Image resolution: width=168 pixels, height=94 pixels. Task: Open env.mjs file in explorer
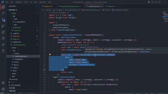click(15, 79)
